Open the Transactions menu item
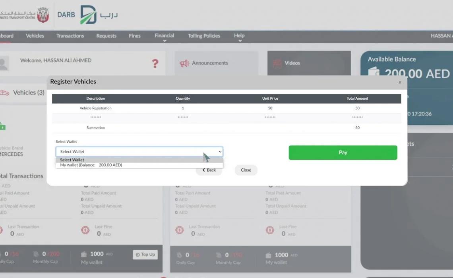 (x=70, y=36)
